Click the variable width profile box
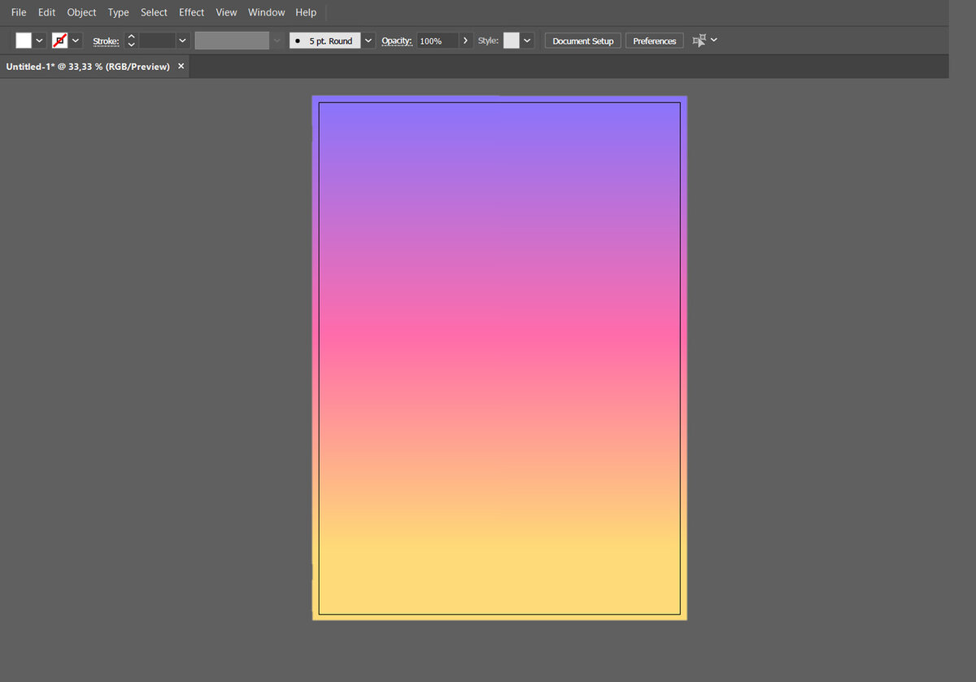 coord(232,41)
